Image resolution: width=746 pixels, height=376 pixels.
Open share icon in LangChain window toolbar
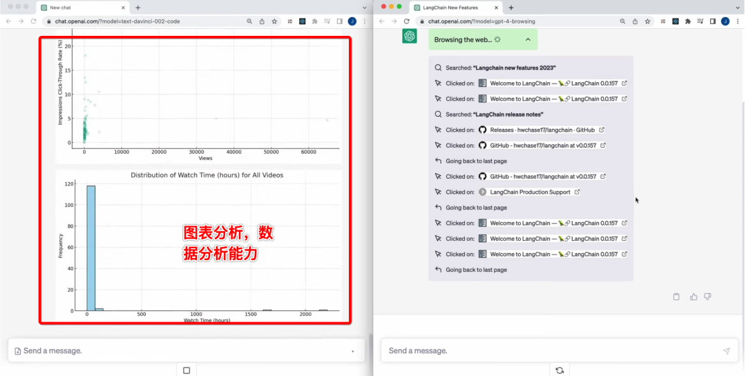(x=635, y=21)
